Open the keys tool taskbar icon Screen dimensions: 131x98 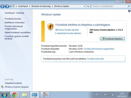click(x=45, y=95)
